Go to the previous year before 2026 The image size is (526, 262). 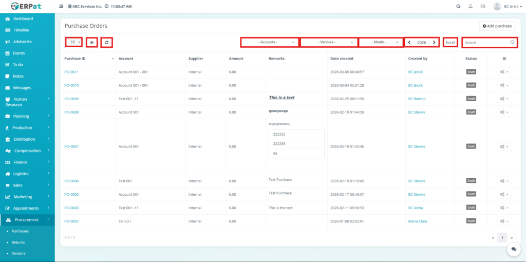coord(409,42)
